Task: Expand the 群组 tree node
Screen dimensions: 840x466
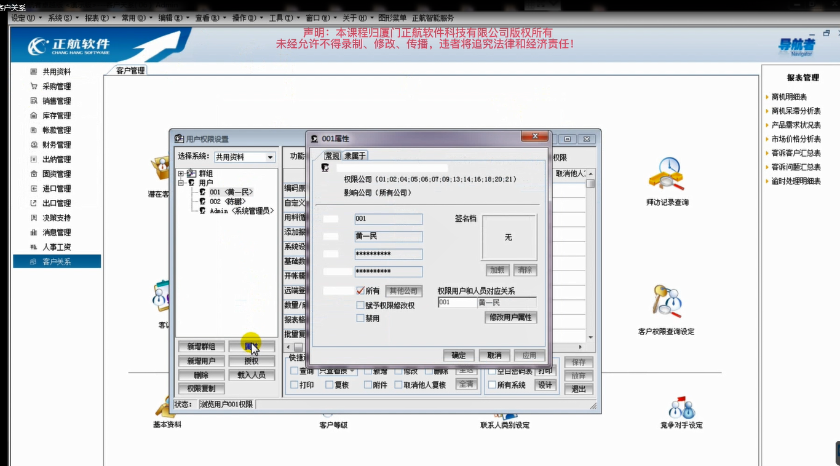Action: (x=181, y=174)
